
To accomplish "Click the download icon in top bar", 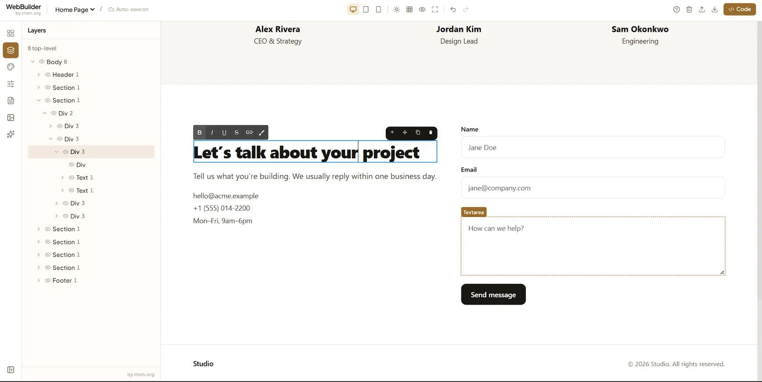I will click(715, 10).
